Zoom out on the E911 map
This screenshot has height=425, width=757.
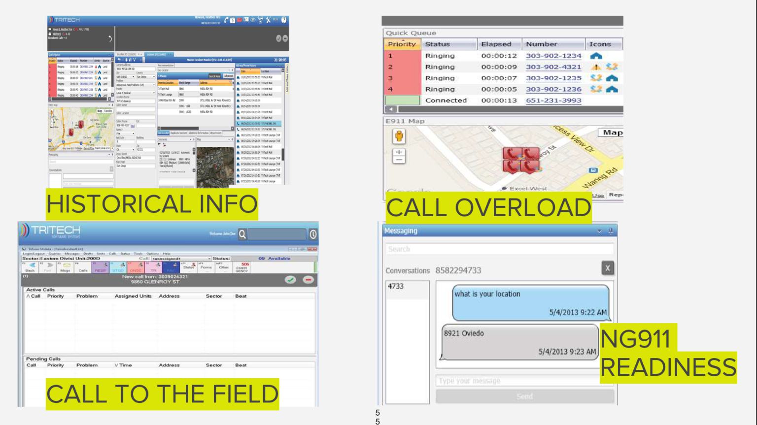point(399,160)
